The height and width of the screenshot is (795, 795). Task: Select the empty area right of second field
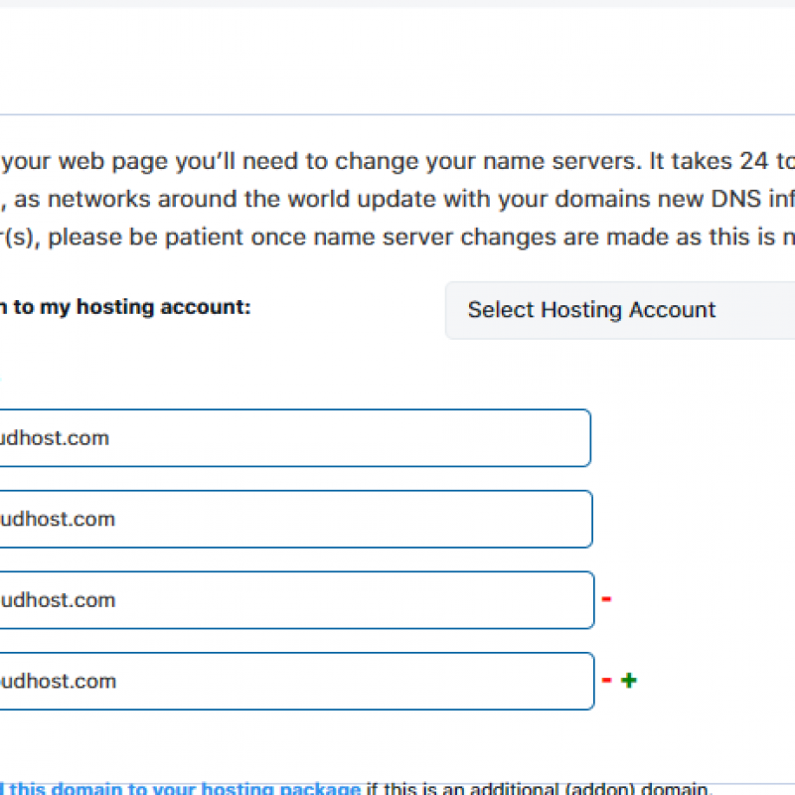coord(694,519)
